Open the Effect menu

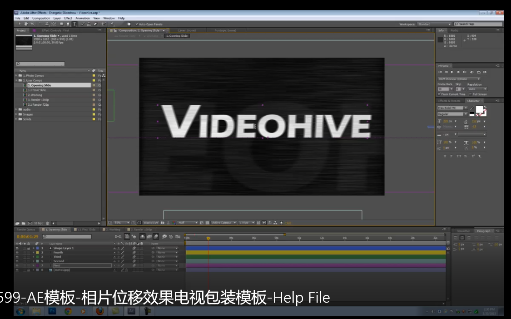pos(68,18)
